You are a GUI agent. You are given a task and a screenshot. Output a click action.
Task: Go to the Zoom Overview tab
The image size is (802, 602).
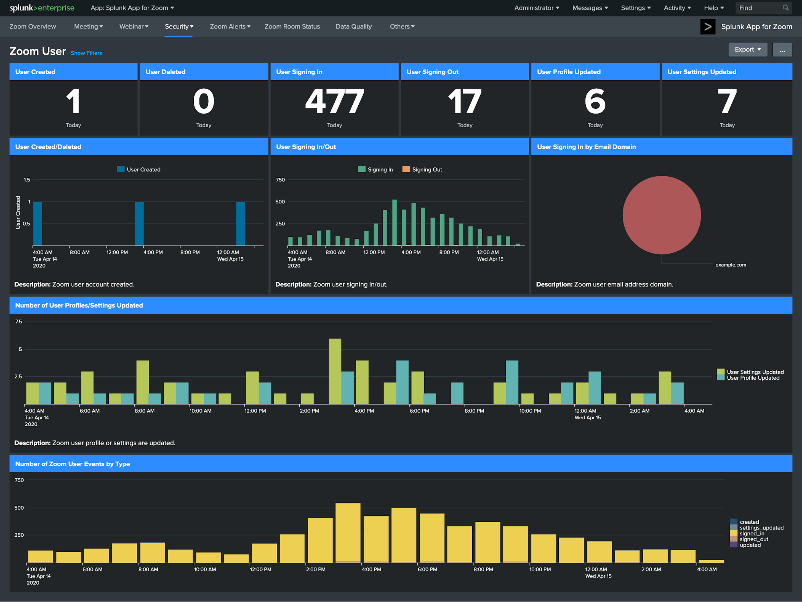33,26
